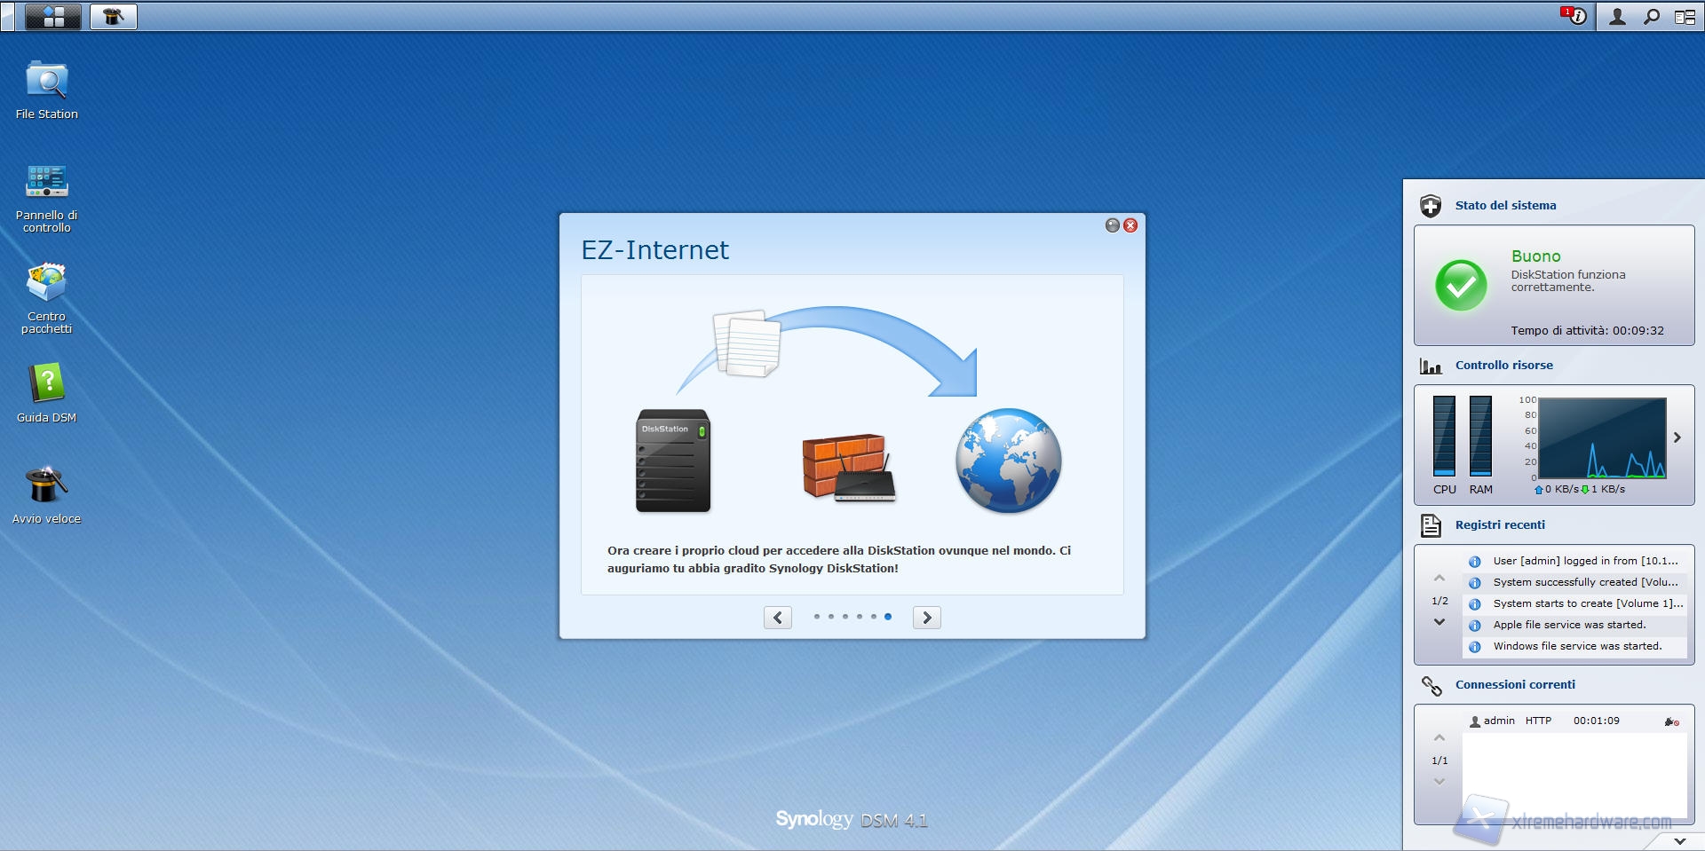Select the third slide indicator dot
1705x851 pixels.
845,617
